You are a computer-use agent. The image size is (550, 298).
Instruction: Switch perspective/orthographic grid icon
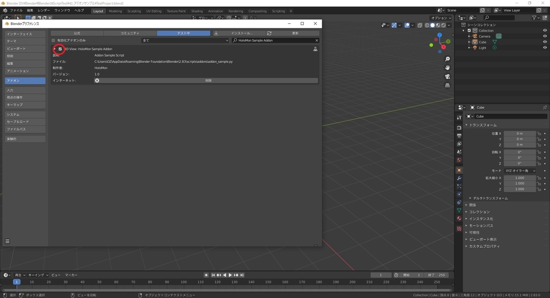pyautogui.click(x=447, y=85)
